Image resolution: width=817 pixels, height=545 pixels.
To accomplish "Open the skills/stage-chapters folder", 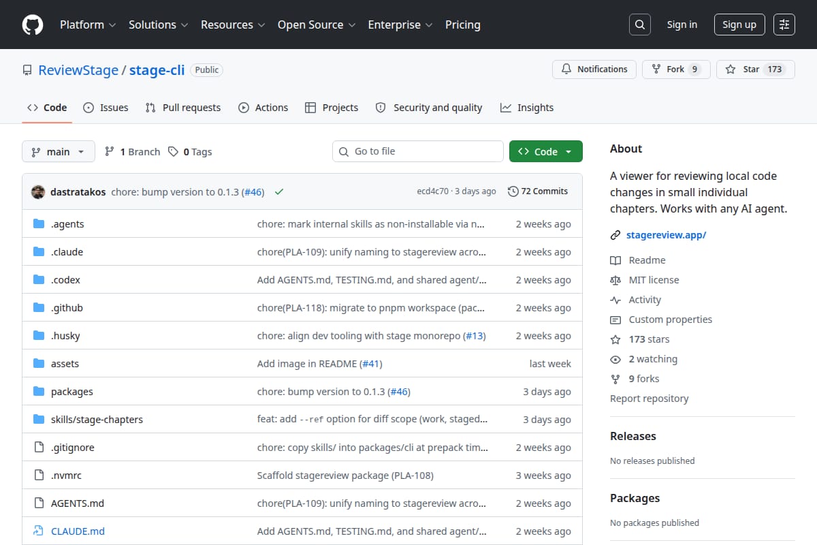I will [97, 420].
